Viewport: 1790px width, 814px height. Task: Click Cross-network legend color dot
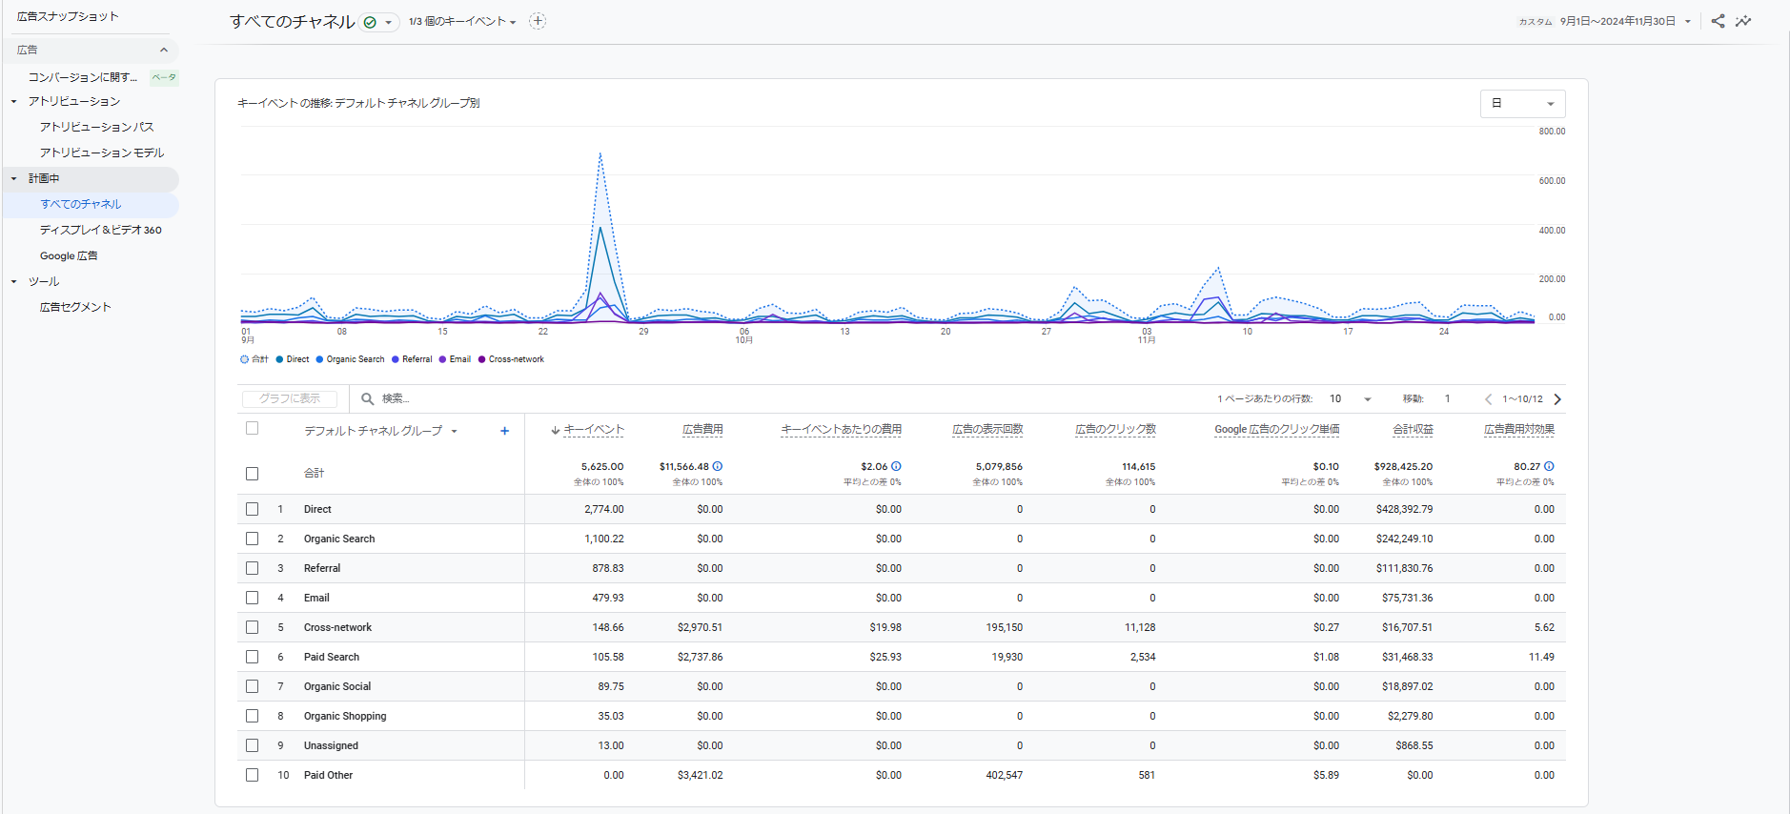pos(481,359)
